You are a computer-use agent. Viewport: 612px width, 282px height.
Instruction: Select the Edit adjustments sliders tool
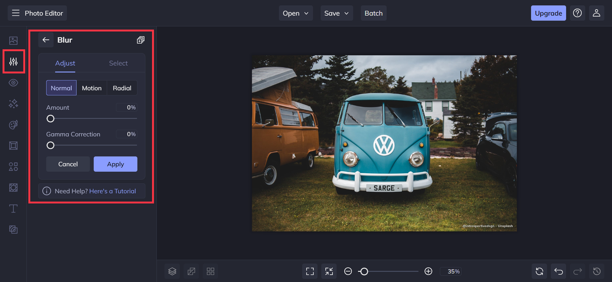click(13, 62)
